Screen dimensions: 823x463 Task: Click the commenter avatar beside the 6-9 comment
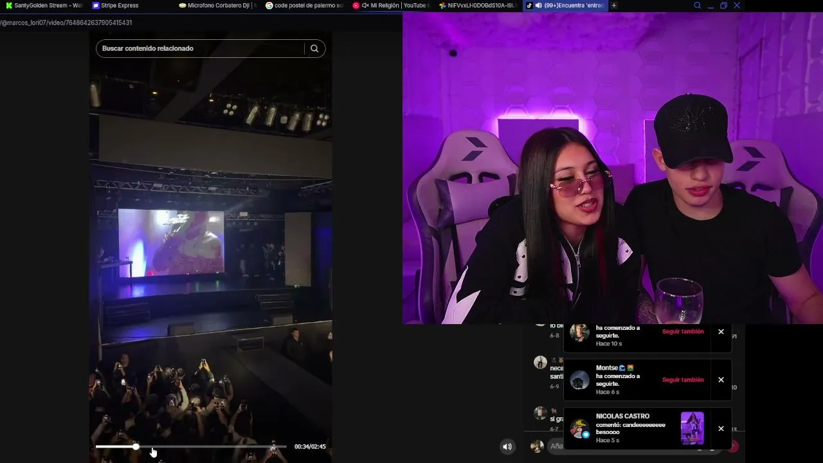click(x=540, y=362)
